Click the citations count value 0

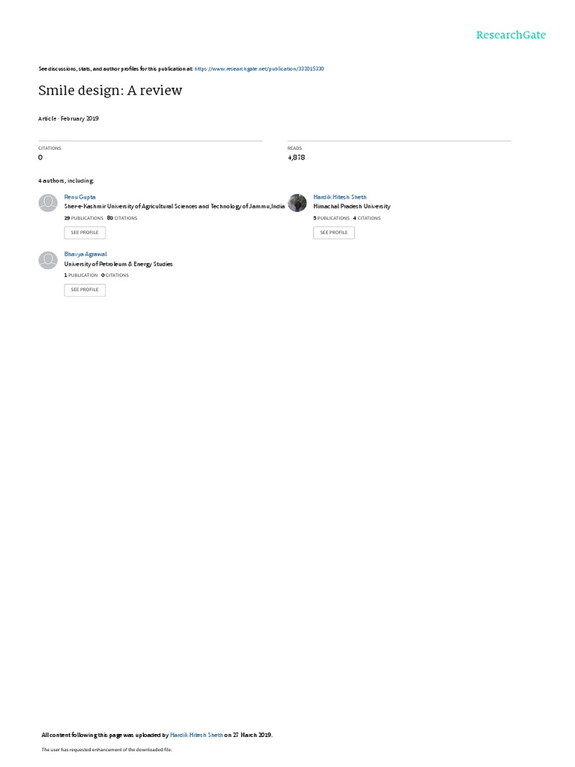[40, 157]
